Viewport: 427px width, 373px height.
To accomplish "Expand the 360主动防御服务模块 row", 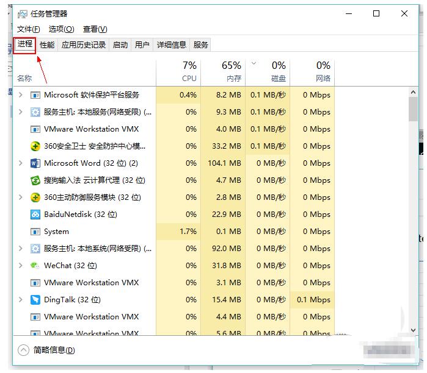I will pos(21,197).
